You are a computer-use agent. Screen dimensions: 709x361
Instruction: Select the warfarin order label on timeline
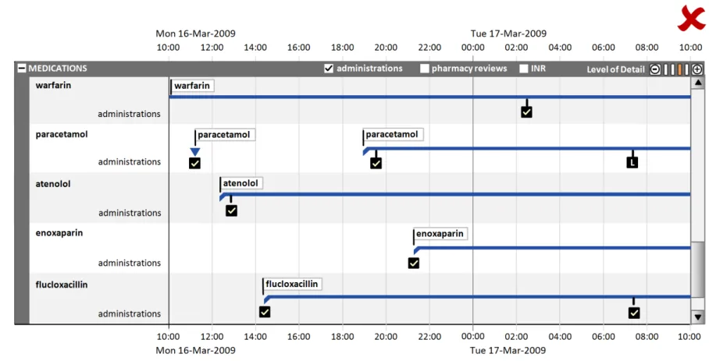192,86
